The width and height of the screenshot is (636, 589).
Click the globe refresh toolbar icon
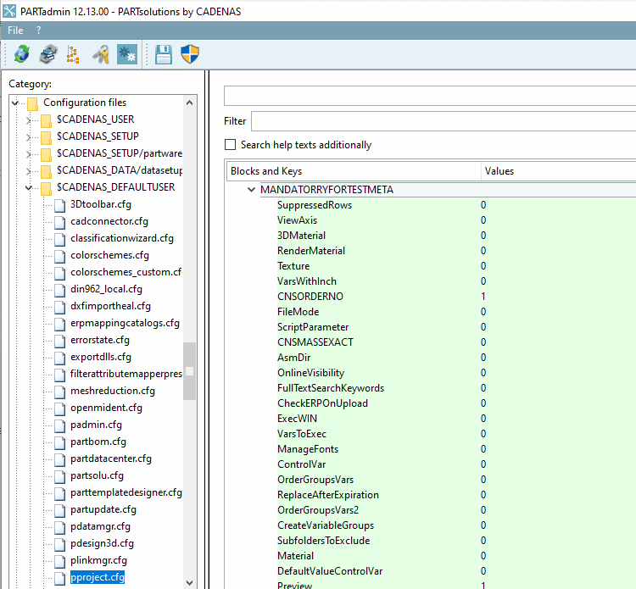point(21,54)
